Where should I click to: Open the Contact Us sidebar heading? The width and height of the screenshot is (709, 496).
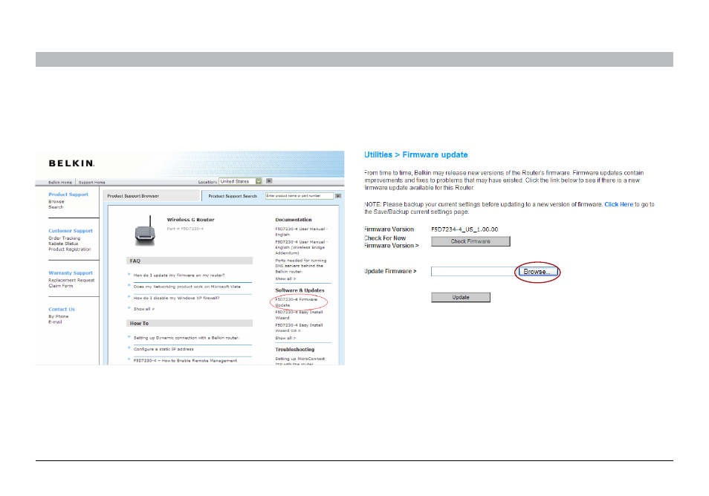coord(62,310)
